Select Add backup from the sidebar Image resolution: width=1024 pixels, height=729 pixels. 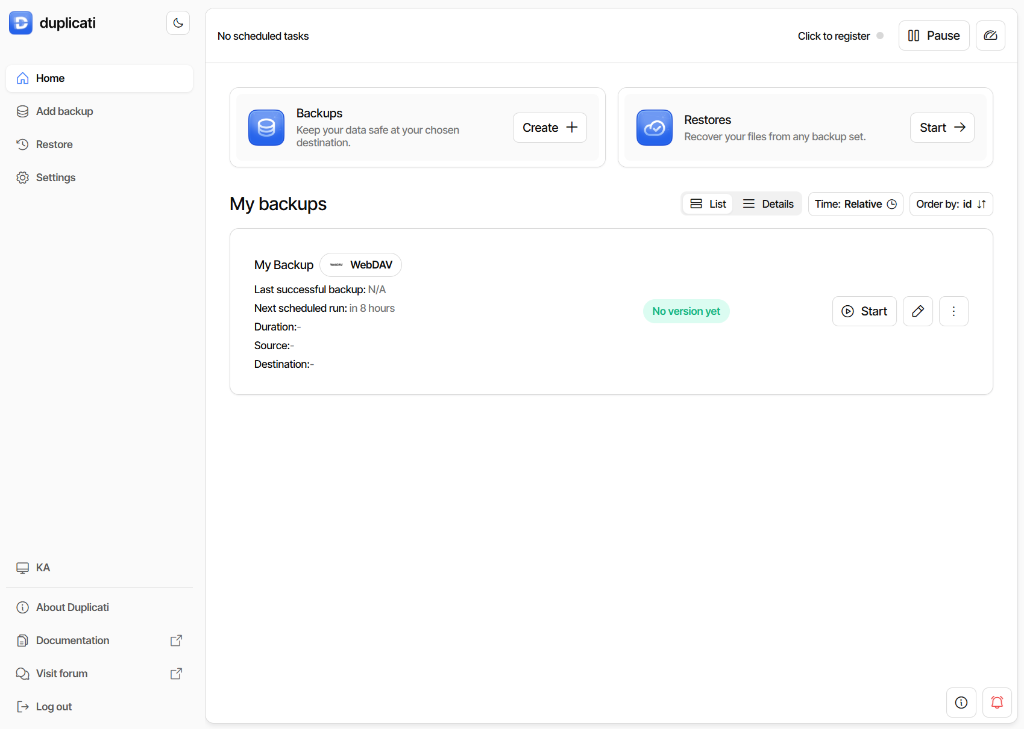click(x=64, y=111)
